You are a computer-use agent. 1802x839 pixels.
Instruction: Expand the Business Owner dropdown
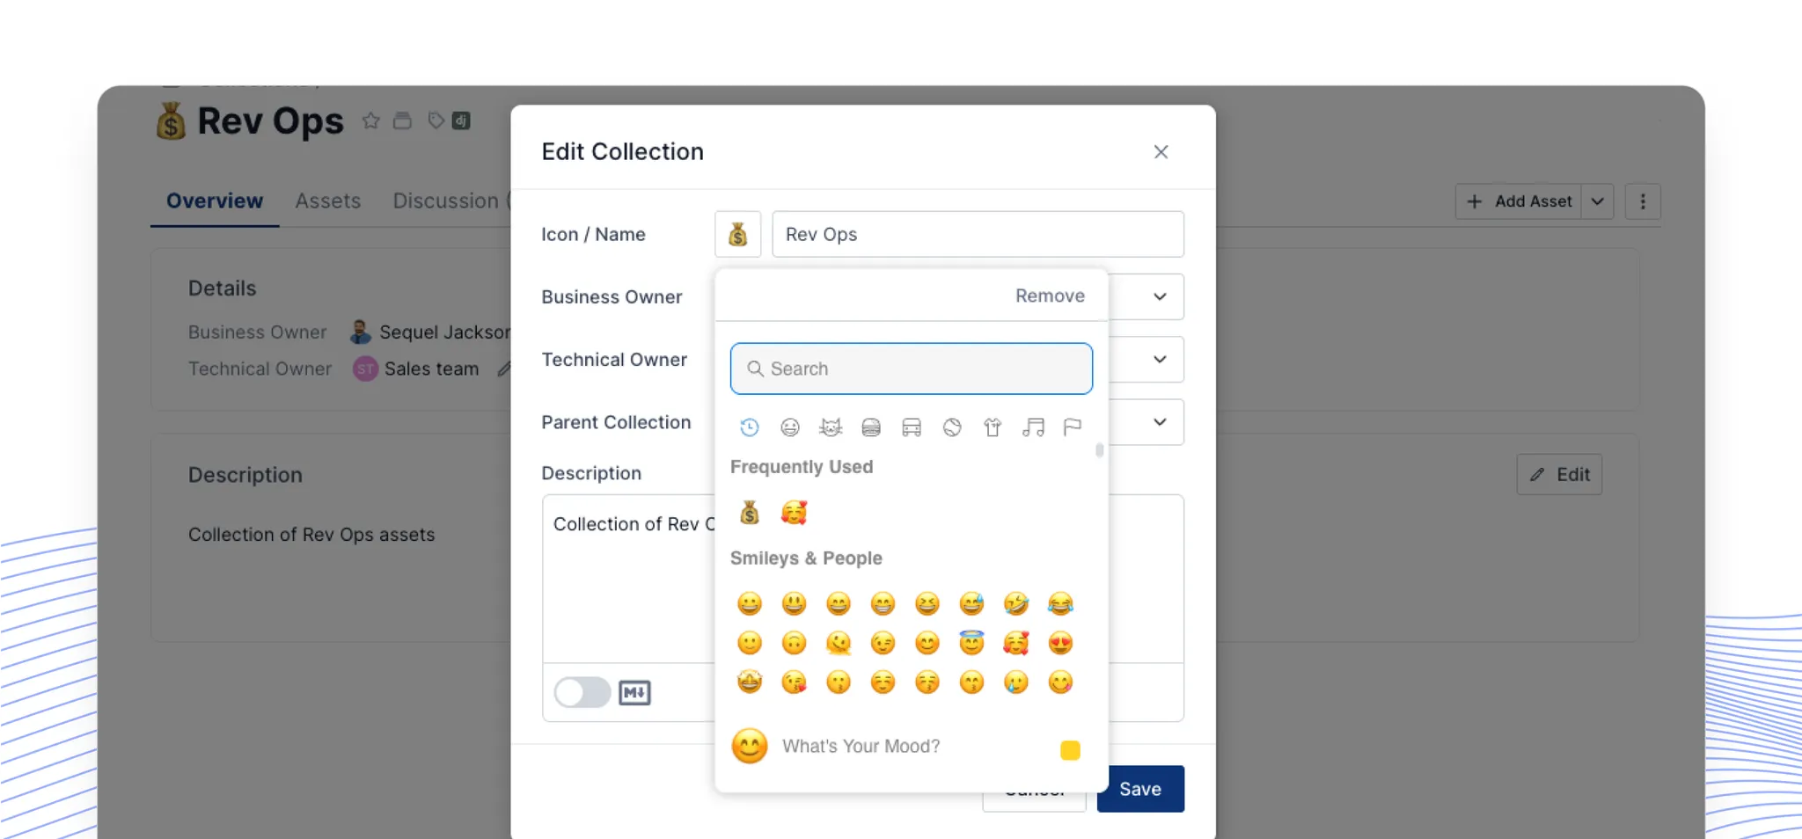pyautogui.click(x=1160, y=297)
